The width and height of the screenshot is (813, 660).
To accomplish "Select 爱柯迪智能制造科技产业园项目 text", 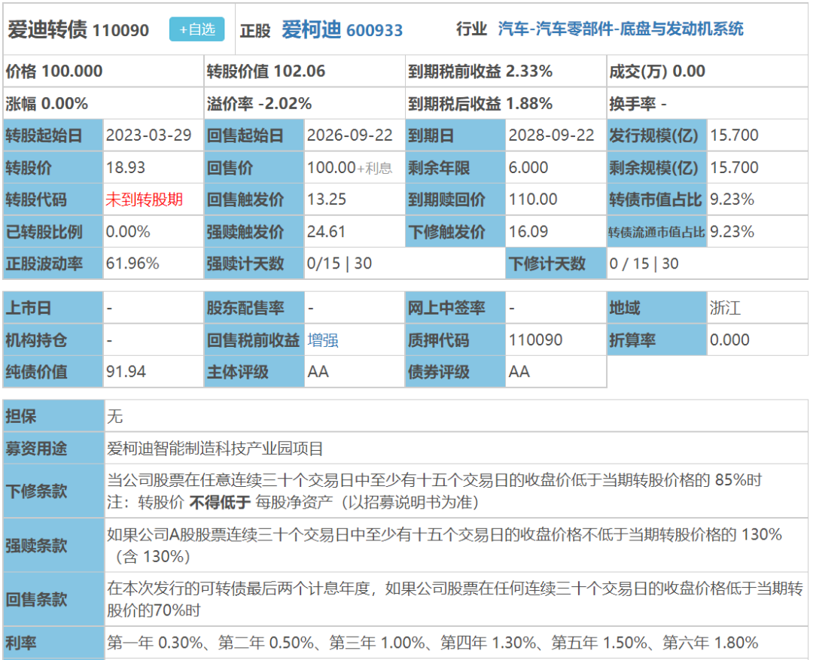I will tap(215, 449).
